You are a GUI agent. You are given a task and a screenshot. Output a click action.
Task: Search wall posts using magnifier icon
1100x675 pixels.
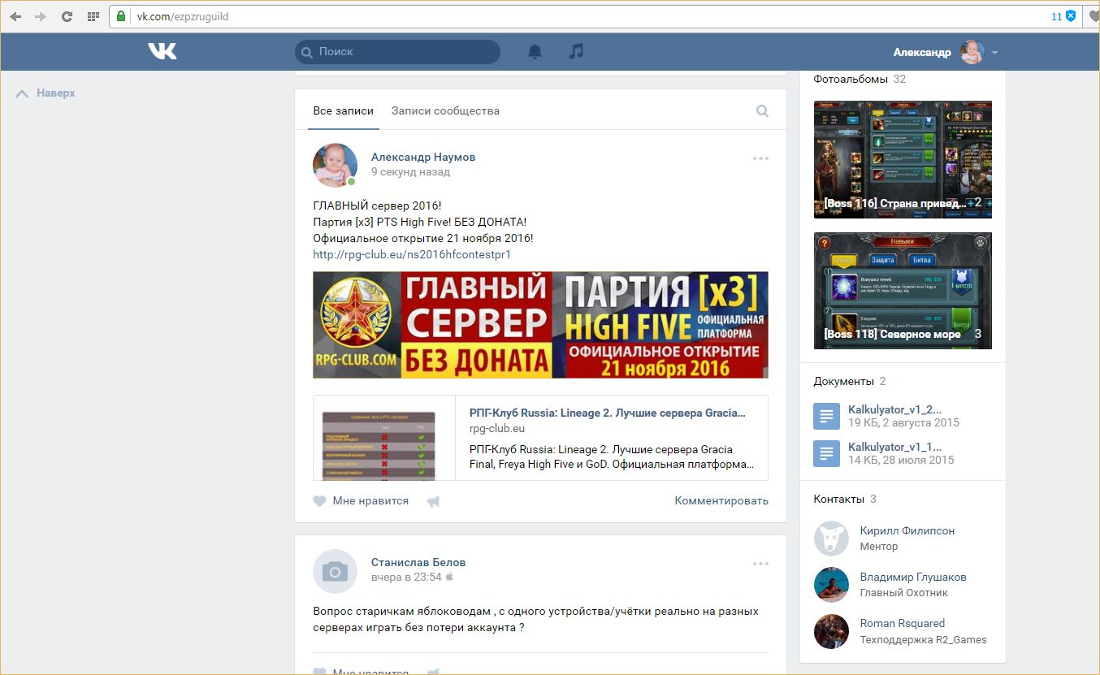(762, 111)
